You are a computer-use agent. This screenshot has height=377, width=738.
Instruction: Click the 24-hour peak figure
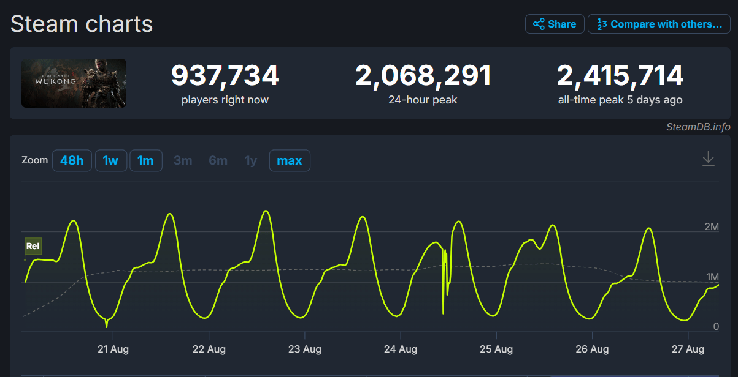point(423,77)
